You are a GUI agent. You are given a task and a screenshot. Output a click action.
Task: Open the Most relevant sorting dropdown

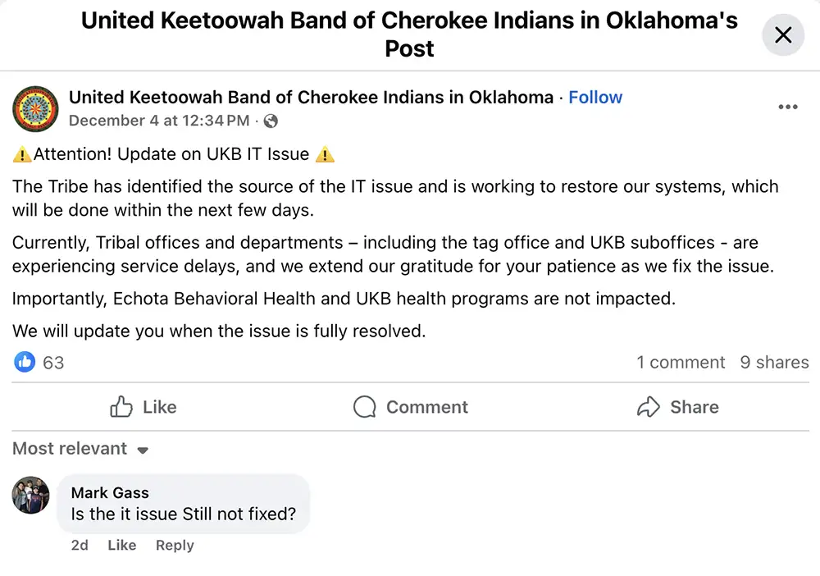point(70,448)
